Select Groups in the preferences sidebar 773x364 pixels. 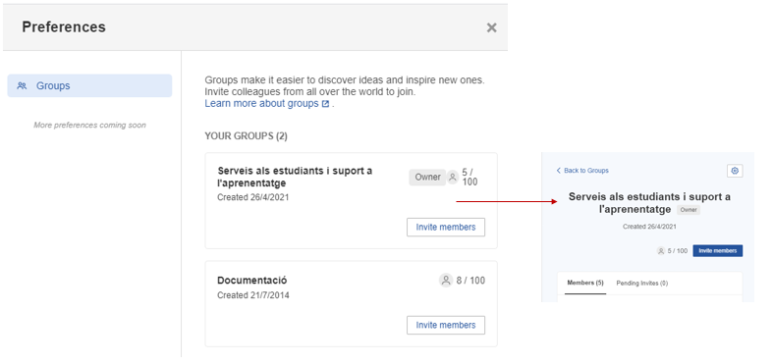click(89, 85)
